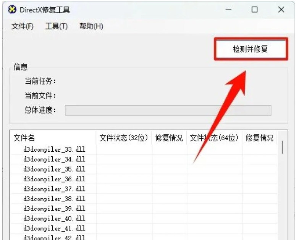Click the 文件状态(32位) column header
The image size is (299, 240).
[123, 138]
